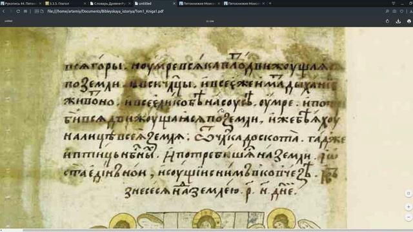Click the address bar with Tom1_Kniga1.pdf path
Screen dimensions: 413x232
click(105, 12)
